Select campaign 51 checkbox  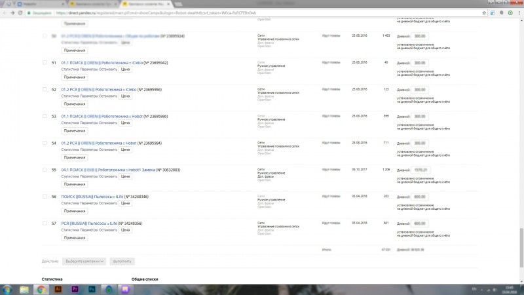click(x=45, y=62)
